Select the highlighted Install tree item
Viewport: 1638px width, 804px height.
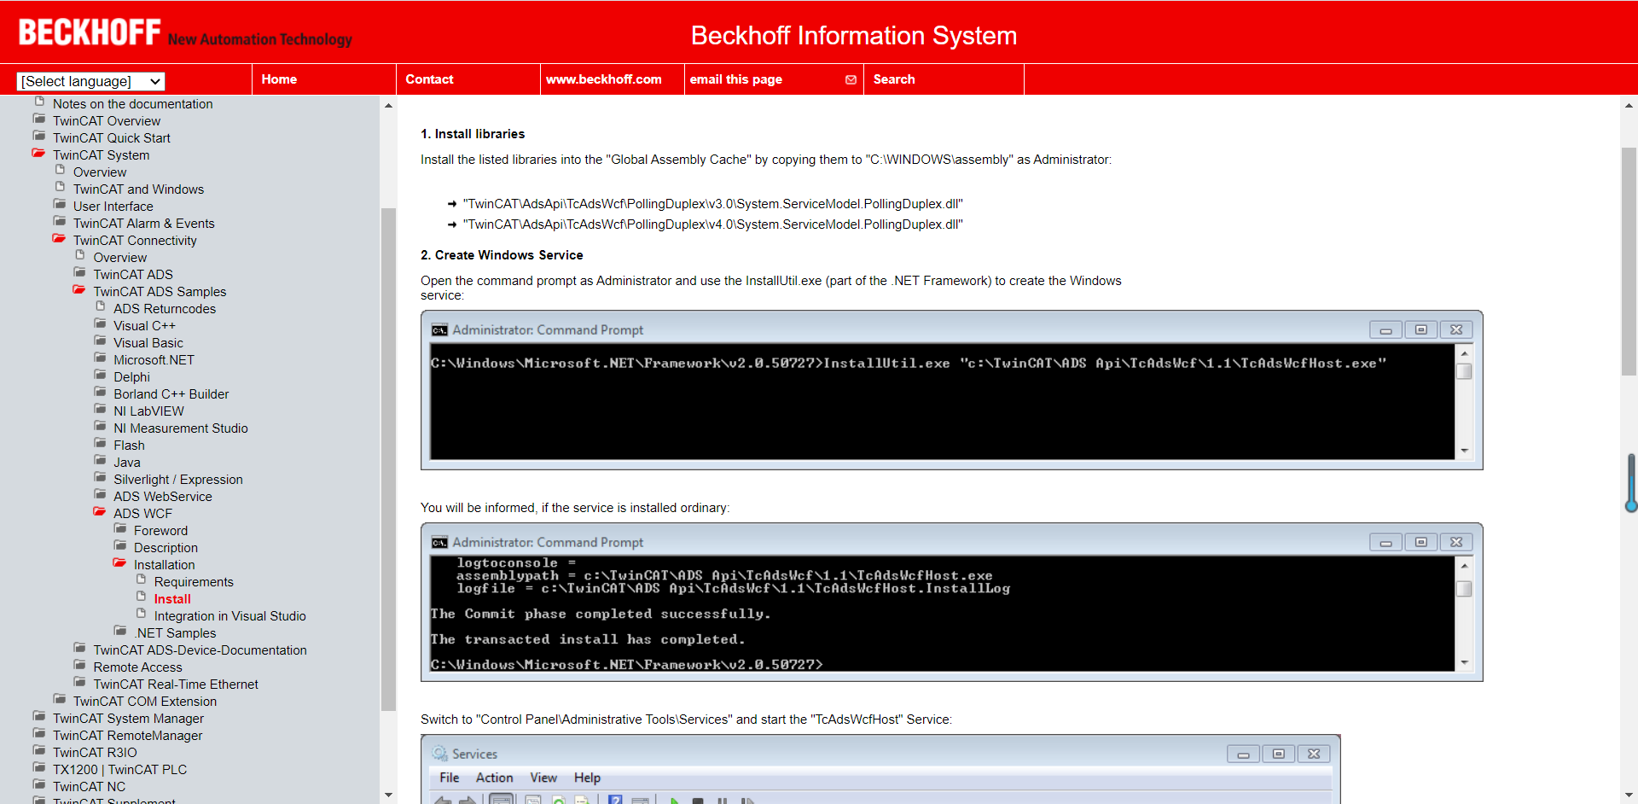[x=172, y=599]
